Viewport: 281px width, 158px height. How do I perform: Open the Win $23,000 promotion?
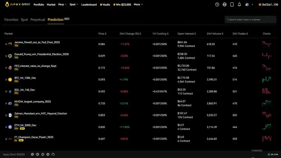click(x=122, y=4)
